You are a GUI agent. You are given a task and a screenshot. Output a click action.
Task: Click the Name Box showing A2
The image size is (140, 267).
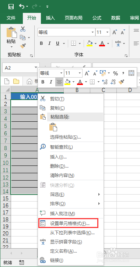[x=18, y=68]
